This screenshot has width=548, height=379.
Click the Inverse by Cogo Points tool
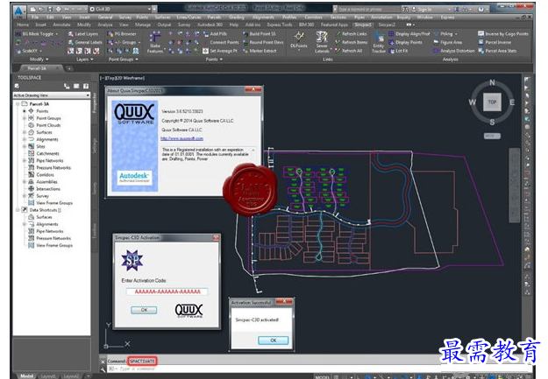[503, 34]
